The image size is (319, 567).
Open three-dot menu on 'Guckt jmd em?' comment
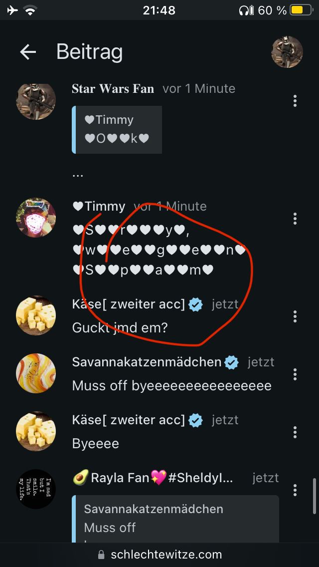295,316
